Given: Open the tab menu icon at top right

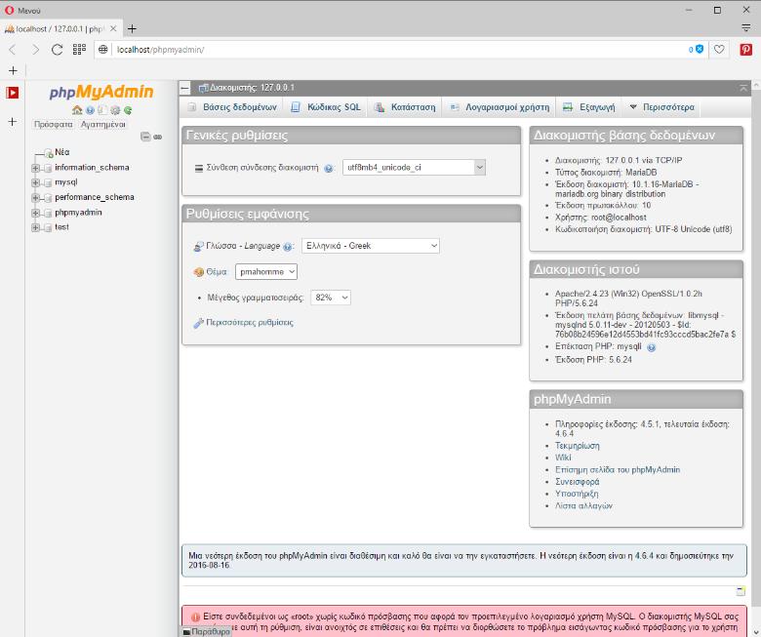Looking at the screenshot, I should (x=746, y=28).
